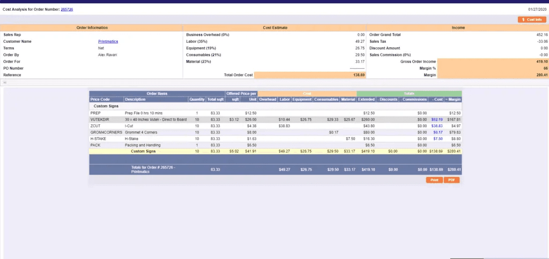Click the 01/27/2020 date text
The height and width of the screenshot is (259, 549).
pos(537,10)
